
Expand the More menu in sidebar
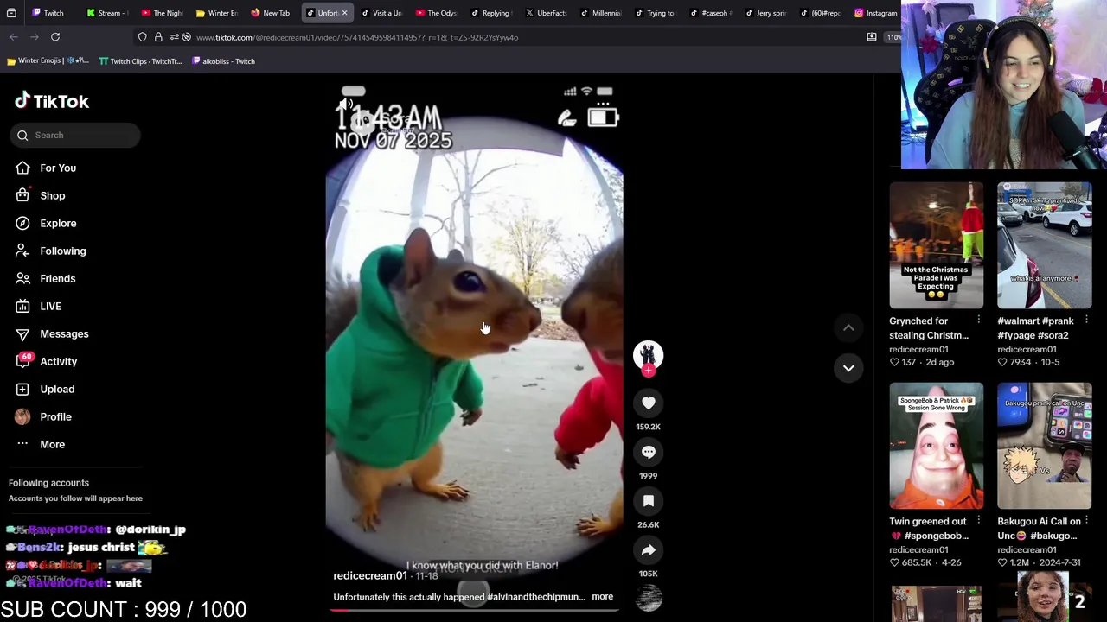click(52, 444)
